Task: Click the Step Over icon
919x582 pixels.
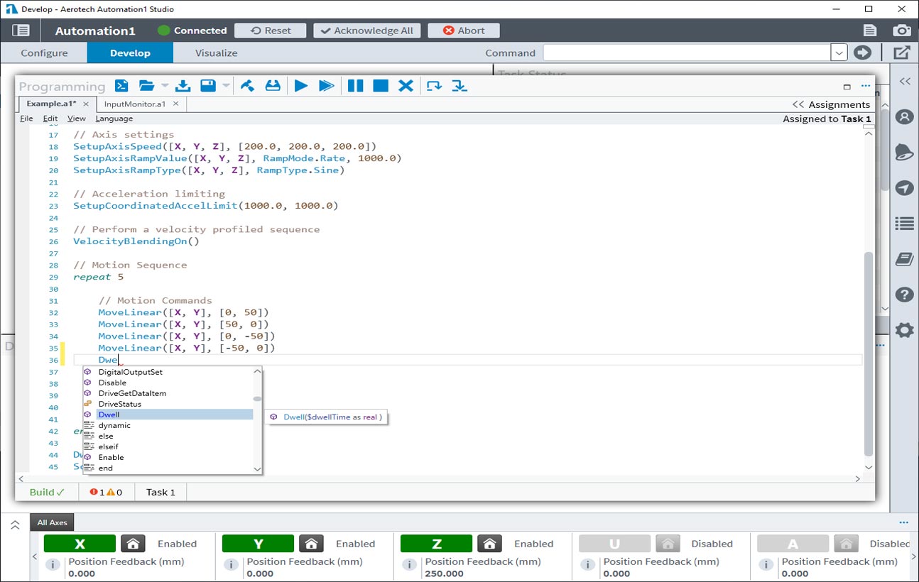Action: 433,86
